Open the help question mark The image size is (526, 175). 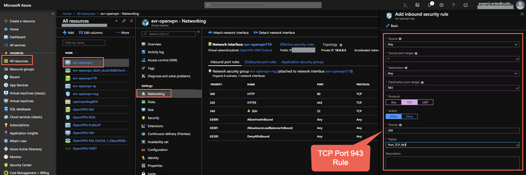pos(453,5)
